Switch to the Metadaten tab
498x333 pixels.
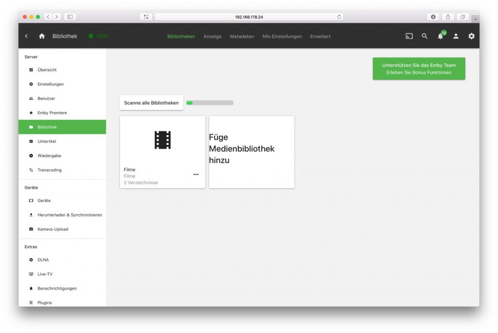coord(242,36)
